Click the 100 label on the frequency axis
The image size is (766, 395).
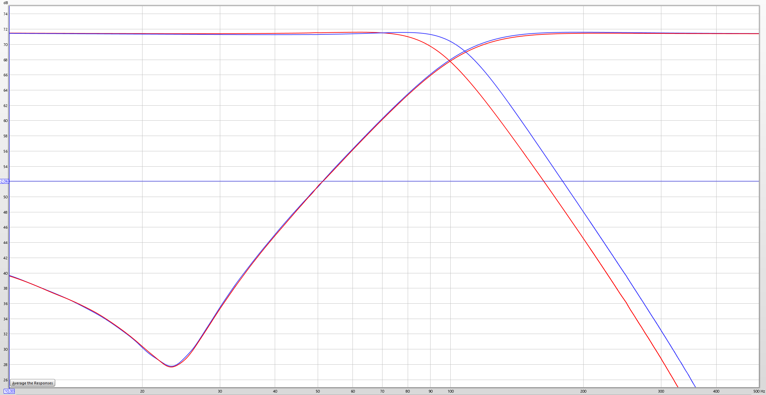tap(451, 391)
